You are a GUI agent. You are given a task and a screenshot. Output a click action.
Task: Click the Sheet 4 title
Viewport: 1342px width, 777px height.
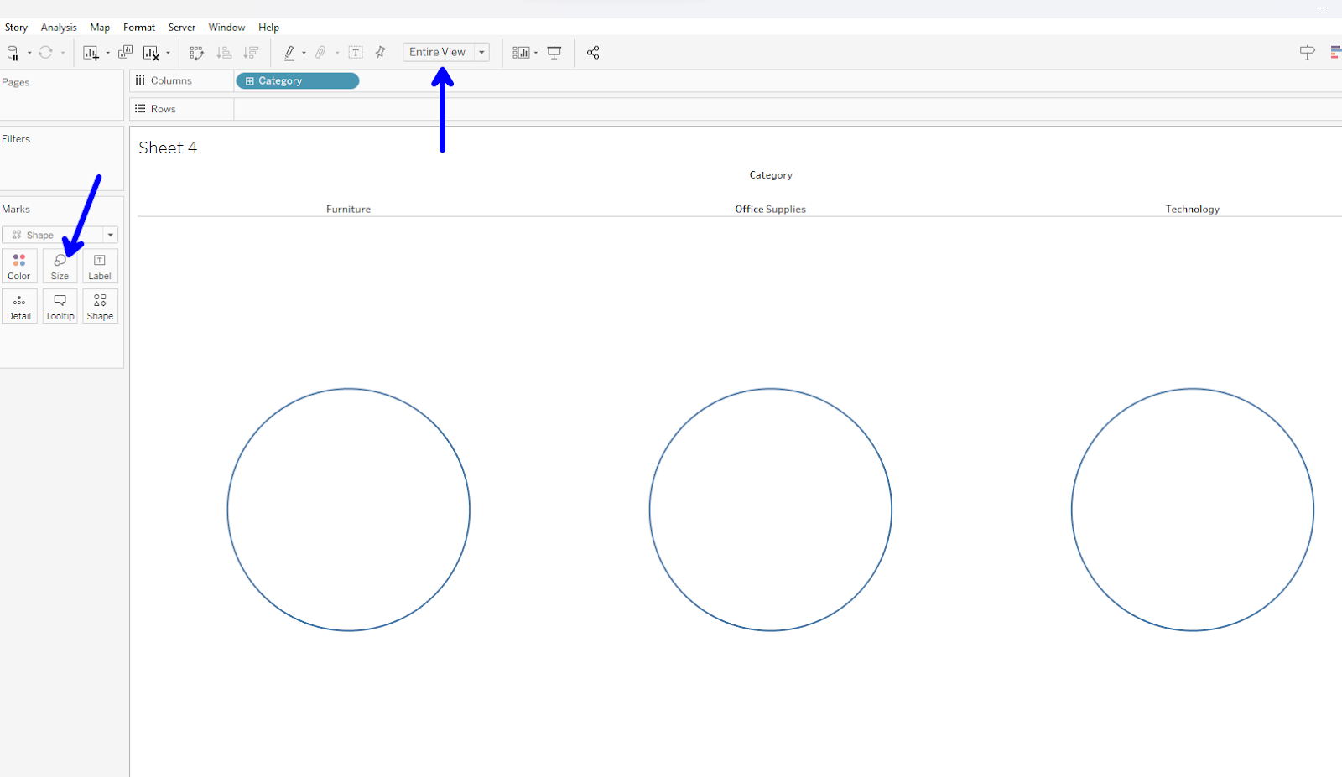168,148
